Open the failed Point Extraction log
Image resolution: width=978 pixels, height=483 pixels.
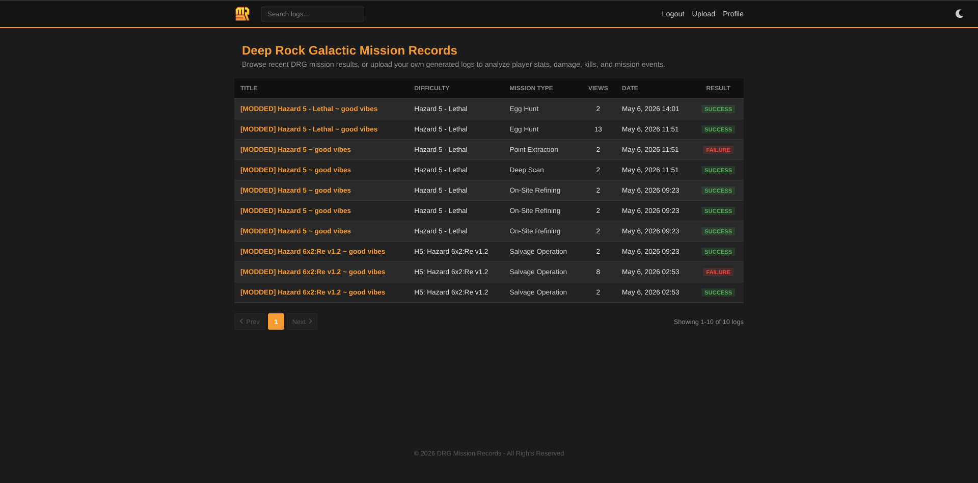(295, 149)
